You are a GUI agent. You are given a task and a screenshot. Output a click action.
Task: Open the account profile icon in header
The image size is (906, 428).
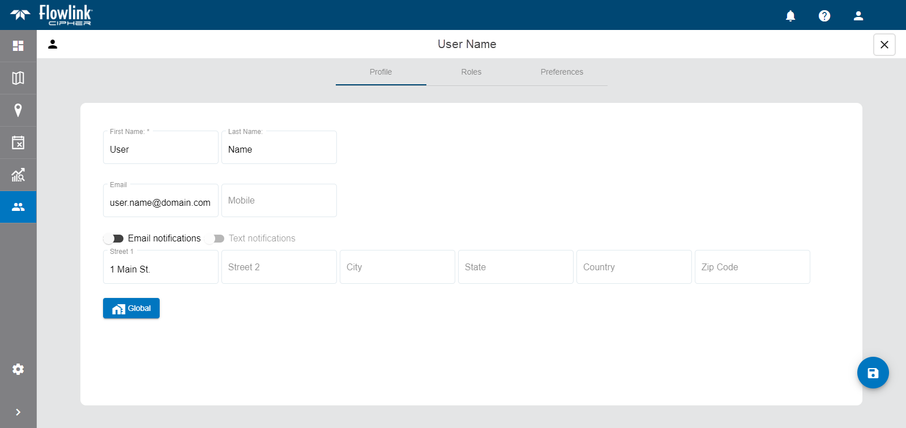(858, 16)
